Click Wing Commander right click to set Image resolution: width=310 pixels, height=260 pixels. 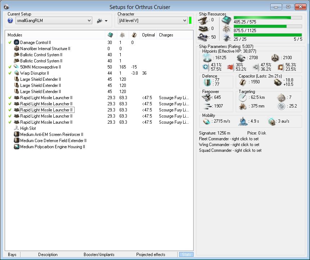coord(229,145)
